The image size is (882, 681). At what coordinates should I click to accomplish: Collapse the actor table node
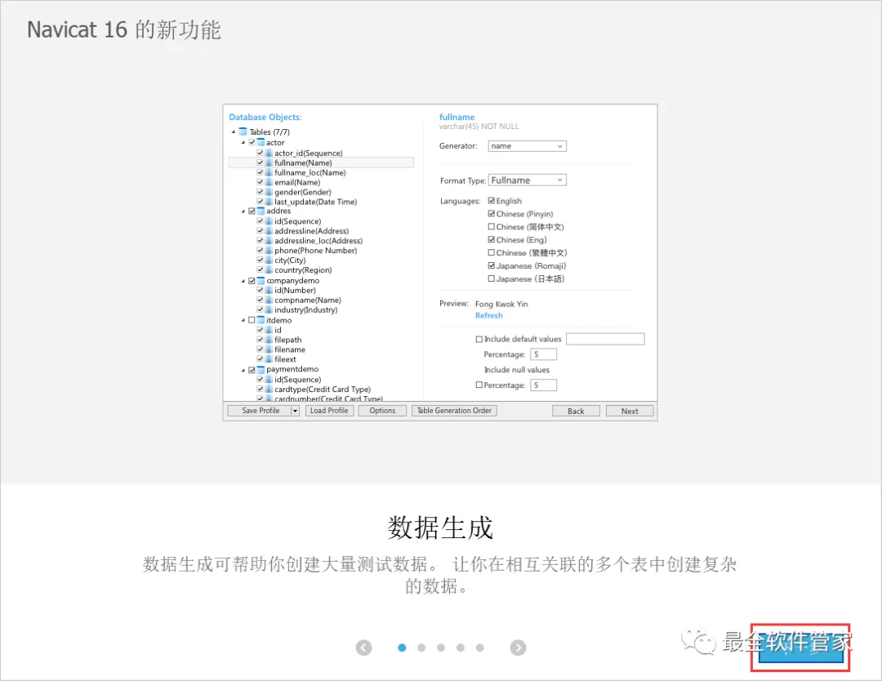243,143
